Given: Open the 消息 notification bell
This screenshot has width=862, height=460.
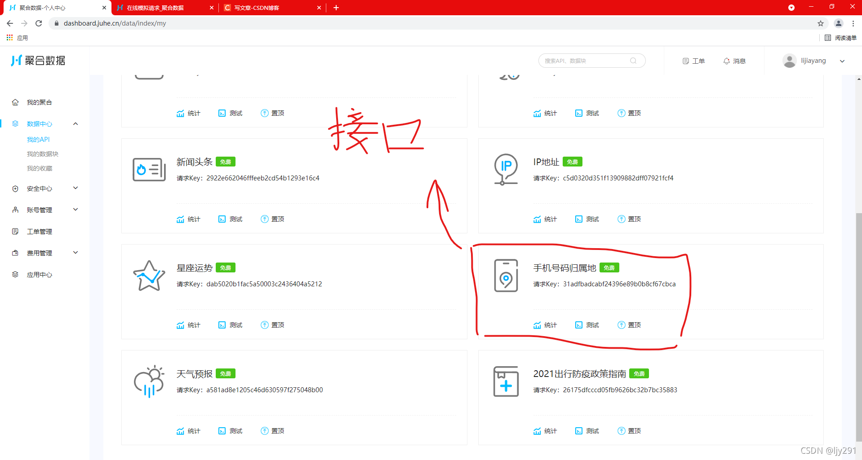Looking at the screenshot, I should click(x=734, y=61).
